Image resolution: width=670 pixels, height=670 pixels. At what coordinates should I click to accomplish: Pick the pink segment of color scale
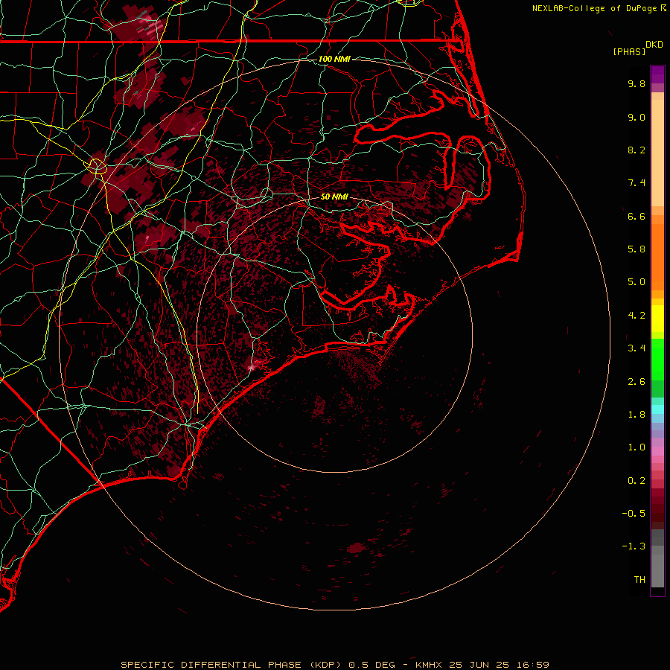pyautogui.click(x=657, y=451)
